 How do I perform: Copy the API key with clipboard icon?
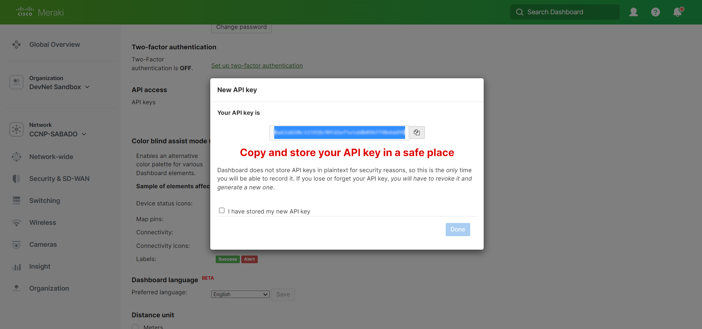coord(417,132)
